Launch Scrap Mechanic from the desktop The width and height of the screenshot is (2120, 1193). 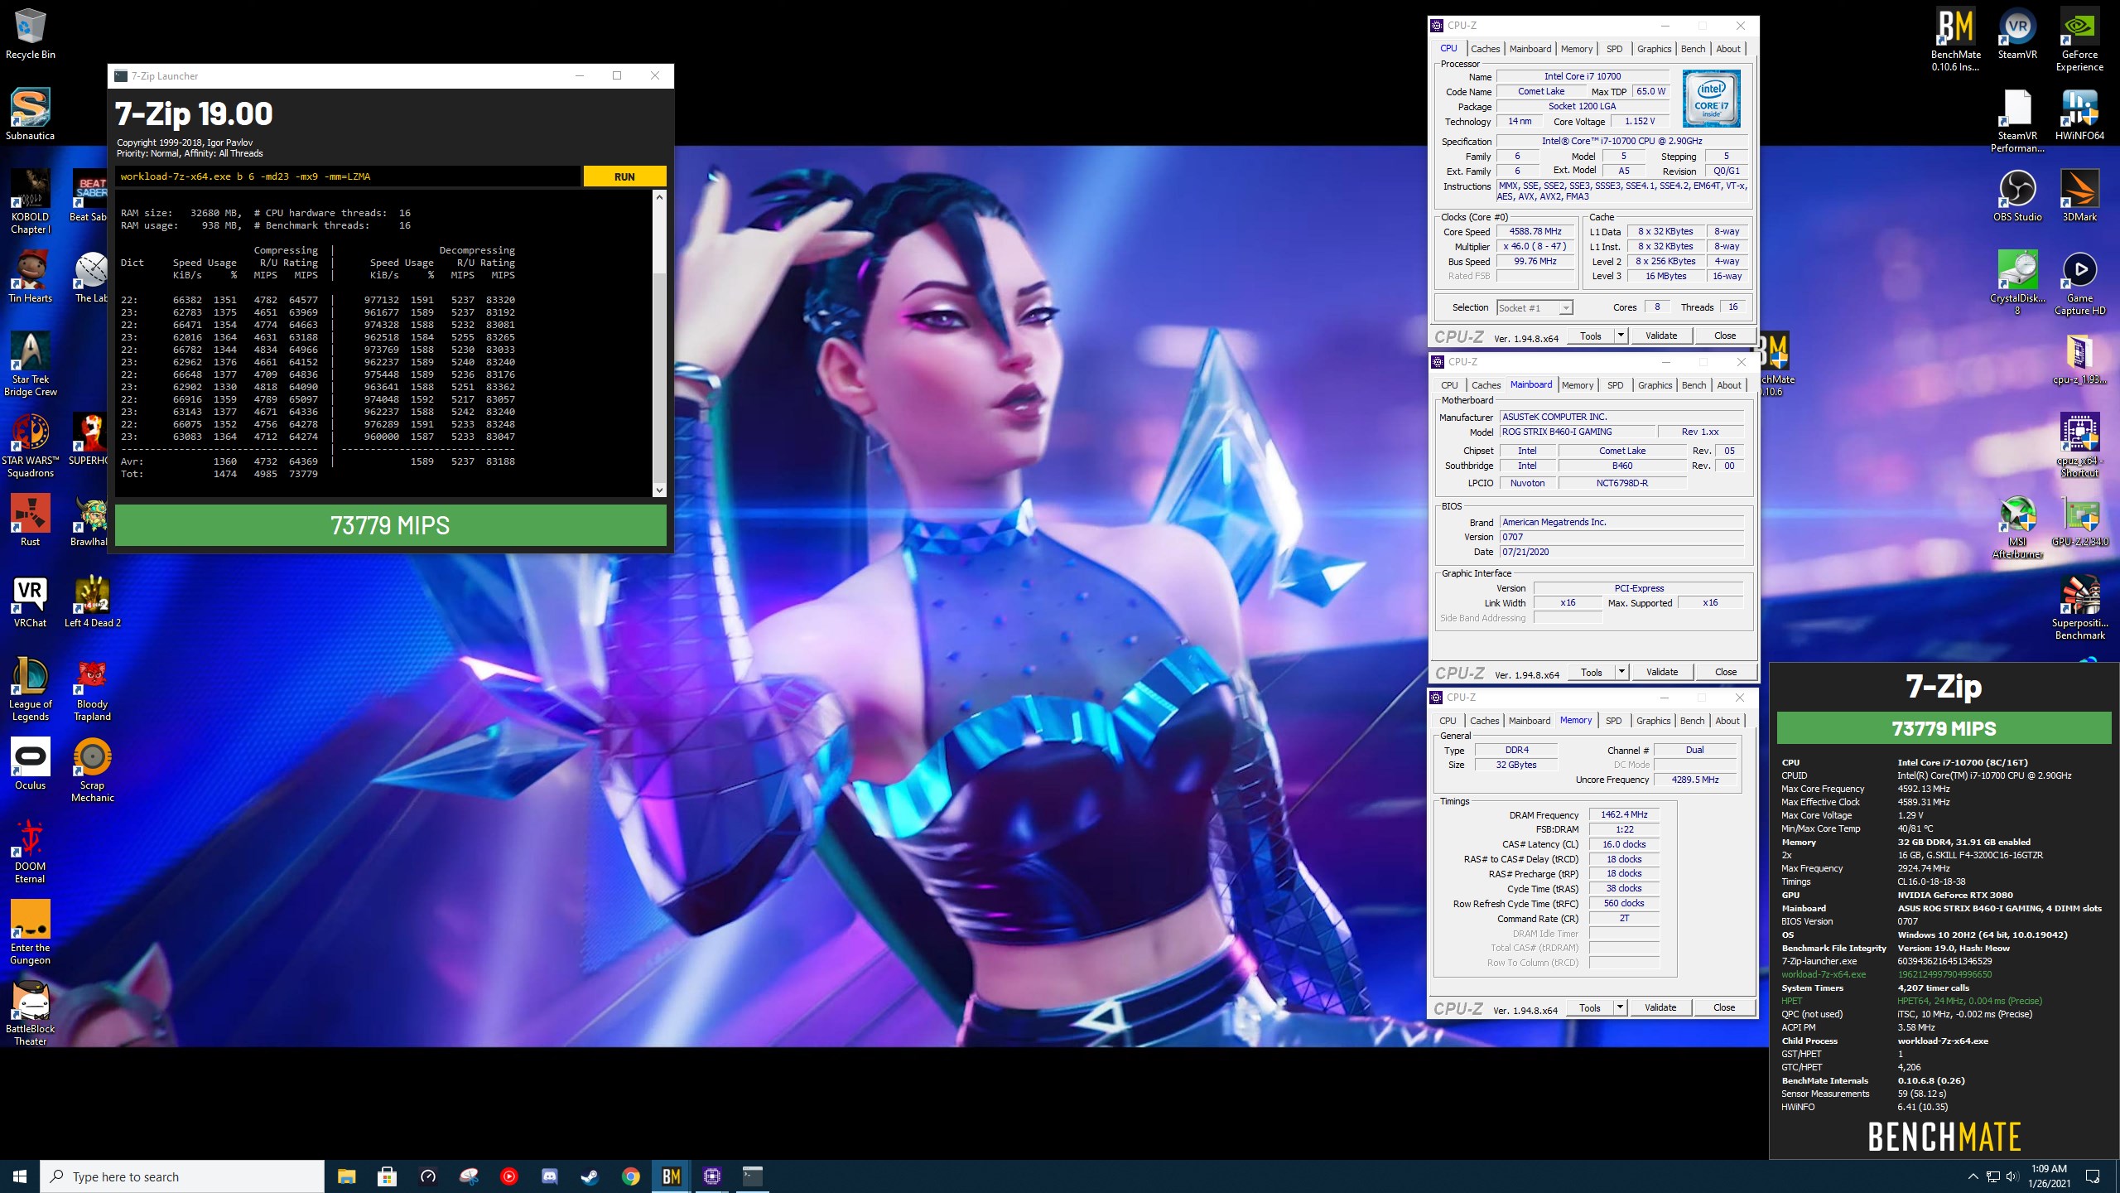pyautogui.click(x=93, y=770)
